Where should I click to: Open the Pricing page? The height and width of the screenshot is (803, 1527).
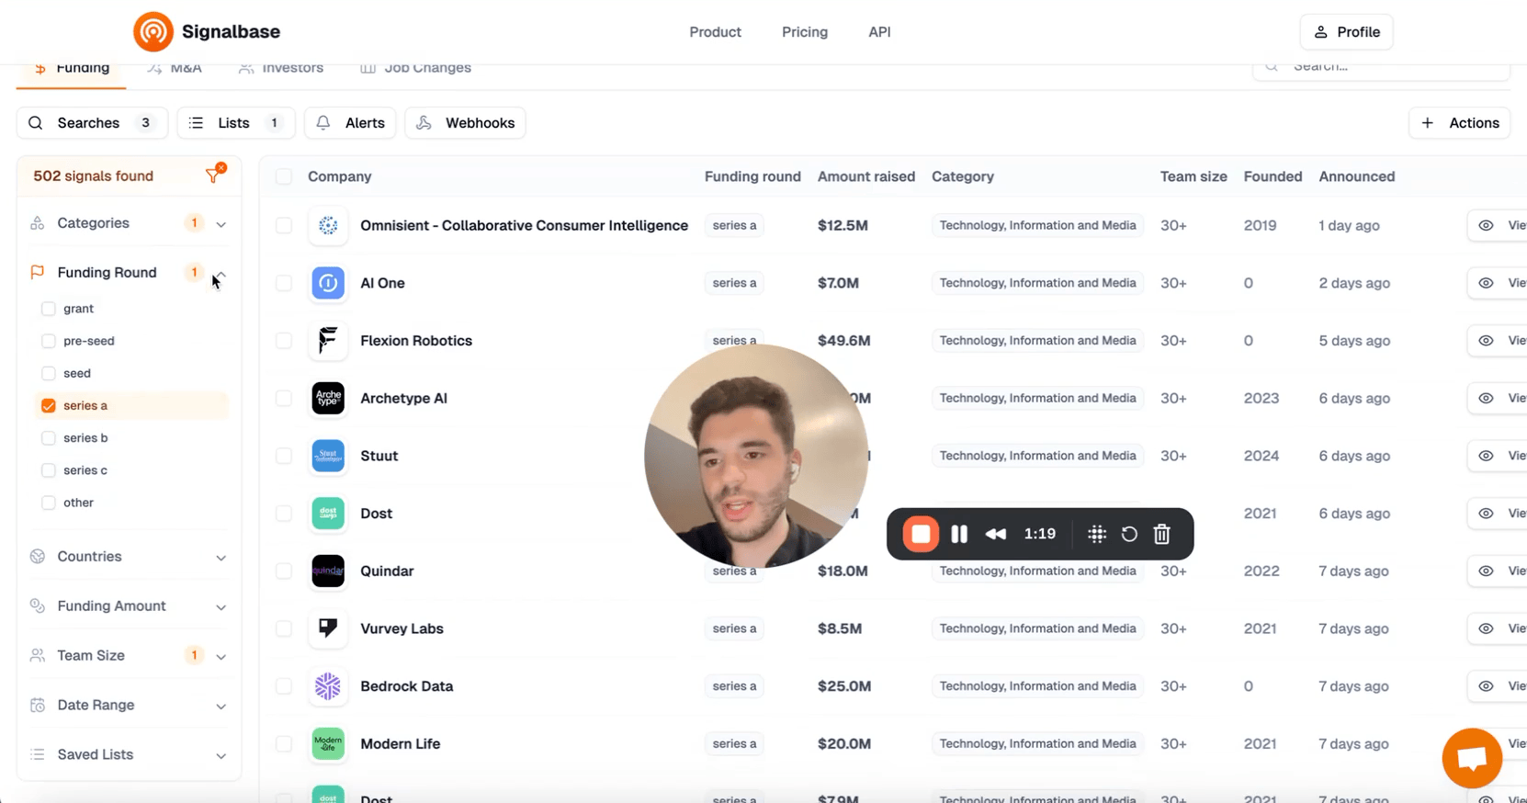pyautogui.click(x=804, y=32)
